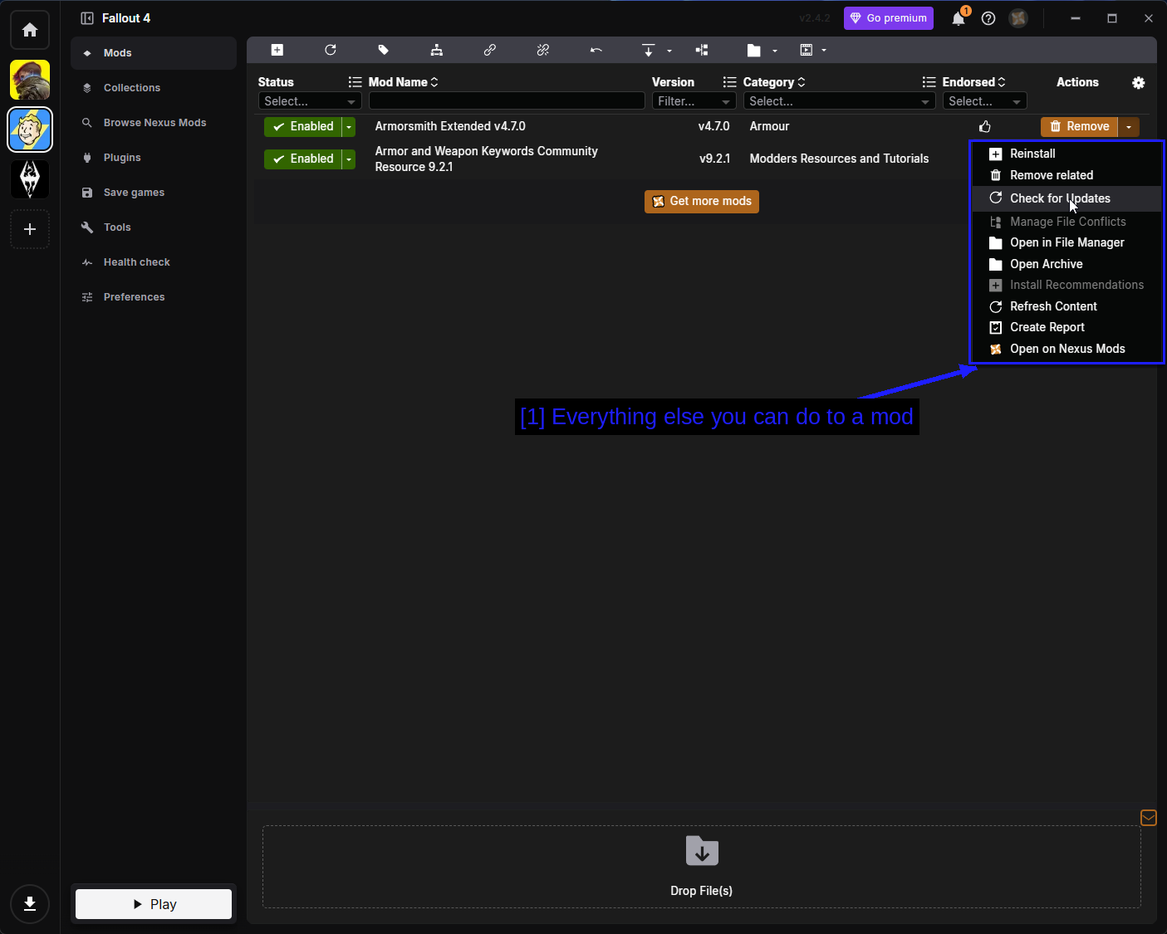Image resolution: width=1167 pixels, height=934 pixels.
Task: Expand the Remove button dropdown arrow
Action: click(x=1129, y=126)
